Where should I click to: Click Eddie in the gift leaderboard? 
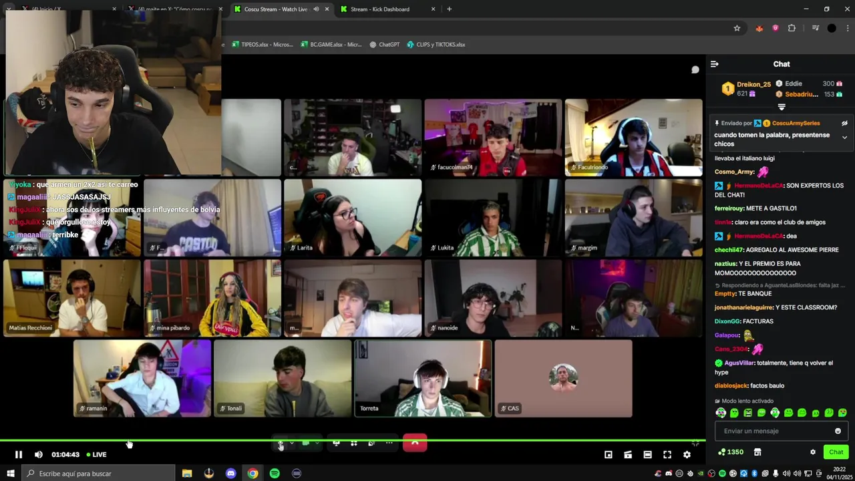pos(794,84)
